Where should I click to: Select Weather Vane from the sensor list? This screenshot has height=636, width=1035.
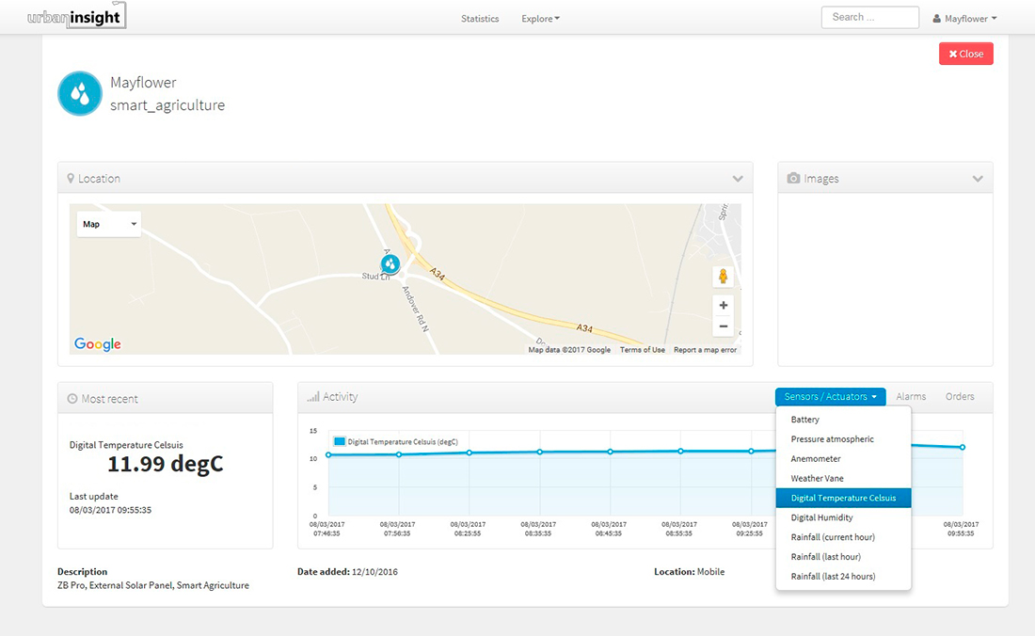844,478
